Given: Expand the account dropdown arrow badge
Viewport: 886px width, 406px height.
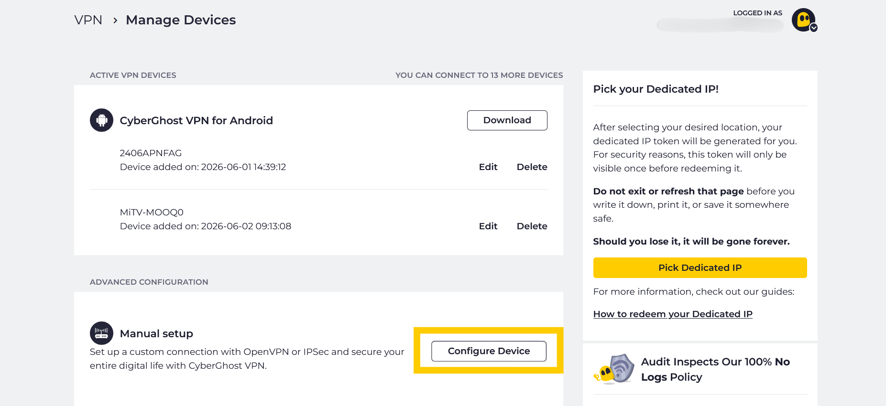Looking at the screenshot, I should tap(813, 28).
